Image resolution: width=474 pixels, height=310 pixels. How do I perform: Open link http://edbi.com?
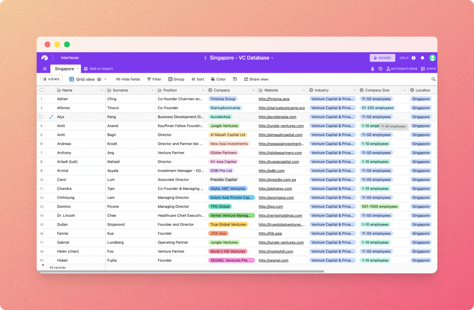pos(272,171)
